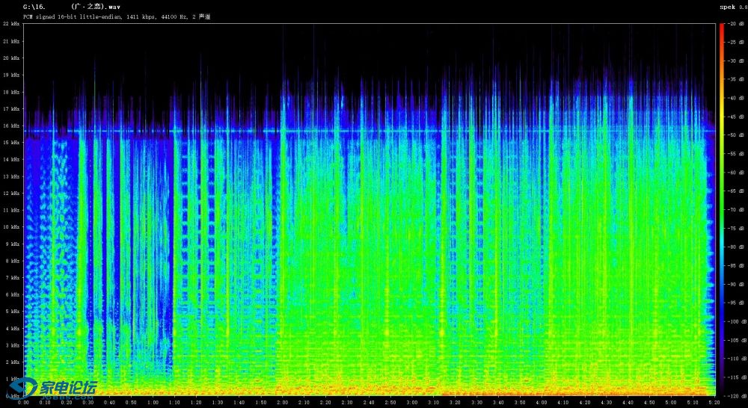Viewport: 748px width, 408px height.
Task: Click the 3:00 time marker label
Action: [x=413, y=403]
